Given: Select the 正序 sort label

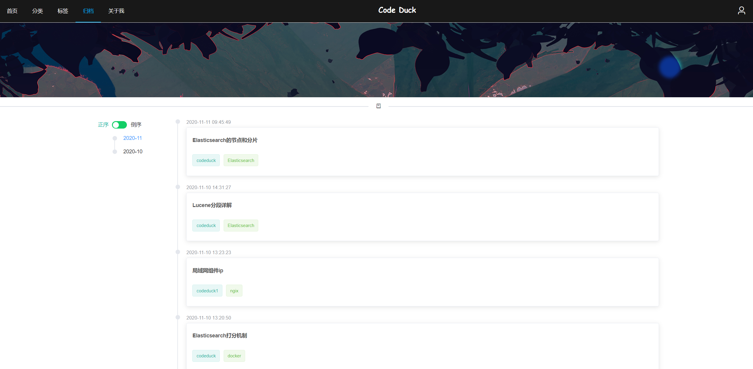Looking at the screenshot, I should (x=103, y=125).
